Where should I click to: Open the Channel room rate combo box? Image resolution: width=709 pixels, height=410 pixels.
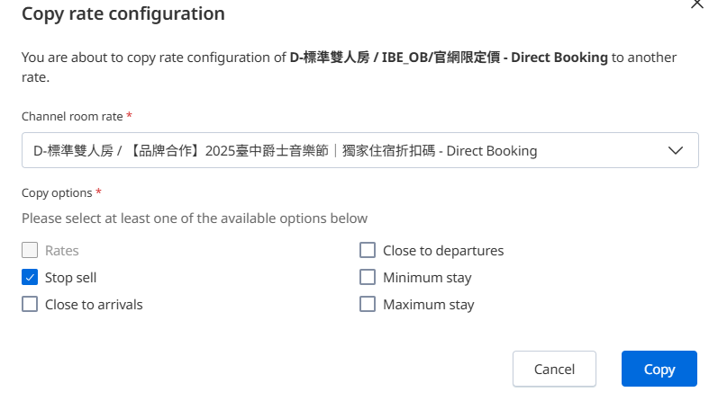click(359, 150)
